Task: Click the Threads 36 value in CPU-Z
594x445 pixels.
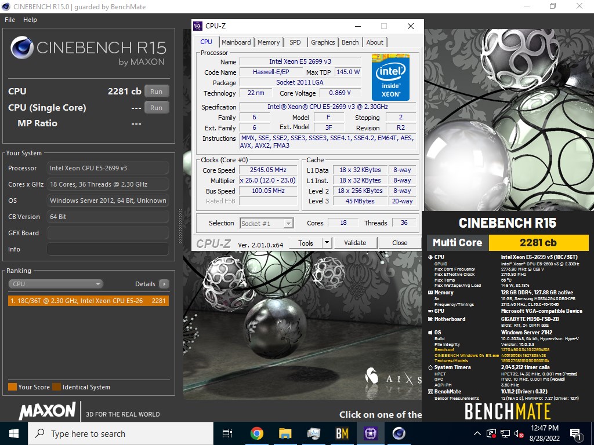Action: point(404,223)
